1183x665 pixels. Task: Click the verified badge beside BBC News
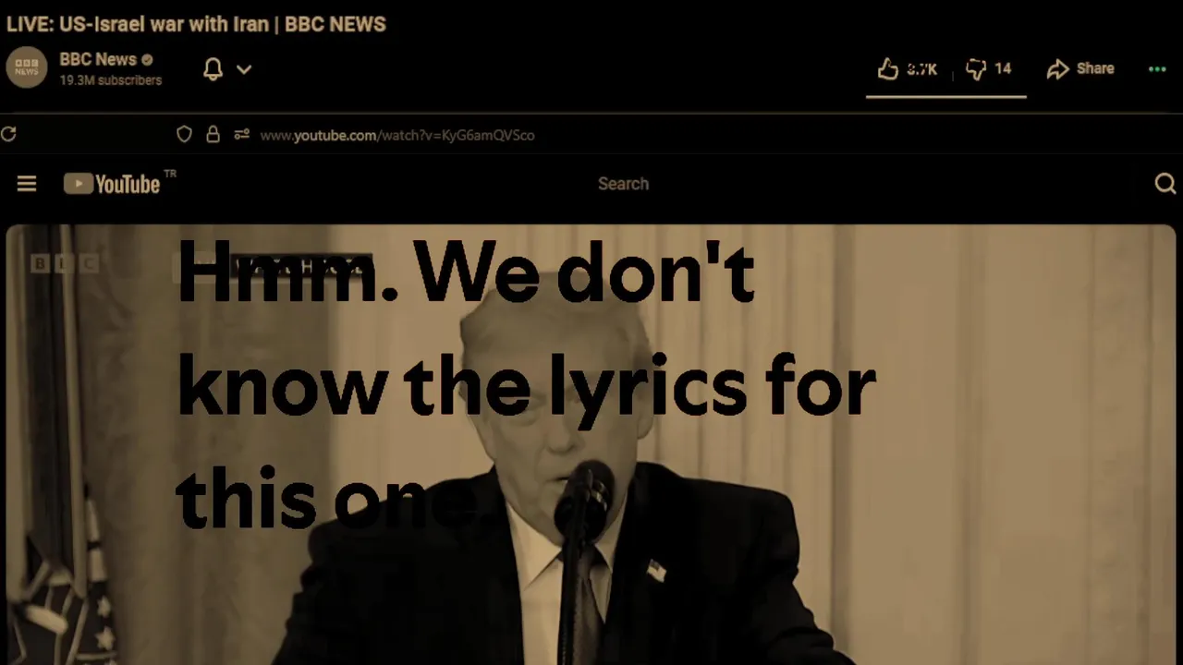click(147, 60)
